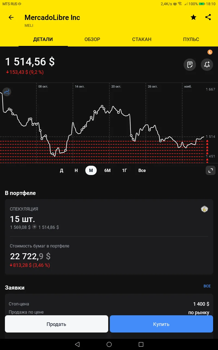This screenshot has width=218, height=350.
Task: Tap the 1 514 current price label on chart
Action: click(210, 136)
